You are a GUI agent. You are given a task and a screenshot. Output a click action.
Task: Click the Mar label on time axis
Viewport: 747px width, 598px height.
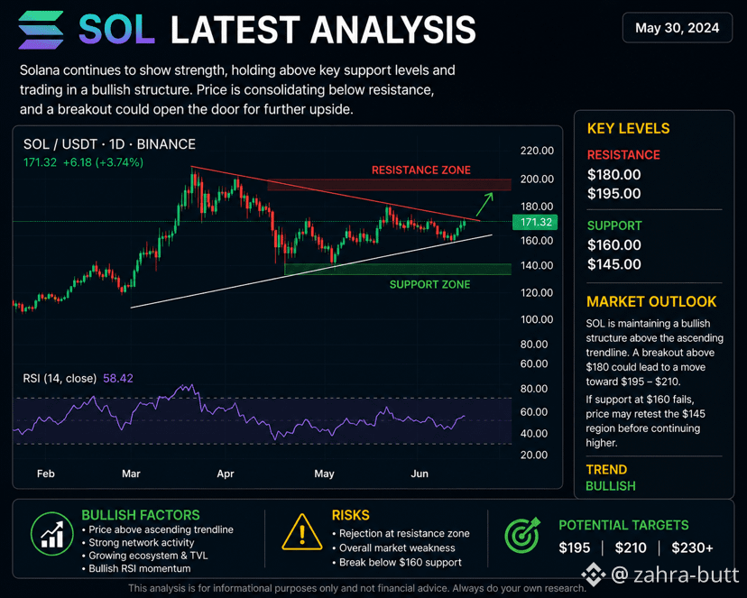click(x=131, y=474)
